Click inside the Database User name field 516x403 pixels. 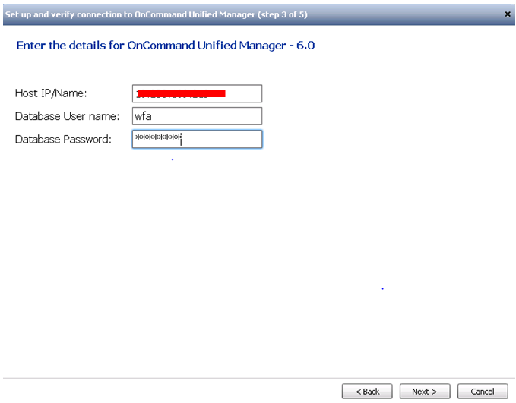click(x=197, y=116)
